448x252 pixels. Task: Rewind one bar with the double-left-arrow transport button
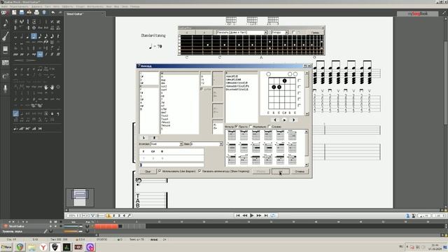[245, 216]
